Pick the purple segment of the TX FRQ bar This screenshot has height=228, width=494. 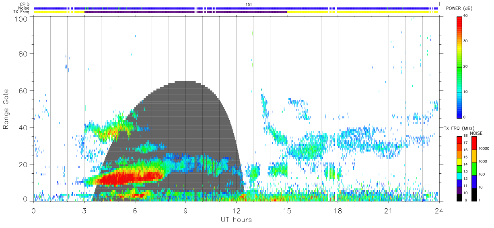pos(459,189)
